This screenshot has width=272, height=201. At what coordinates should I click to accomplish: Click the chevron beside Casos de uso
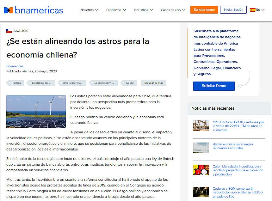184,10
